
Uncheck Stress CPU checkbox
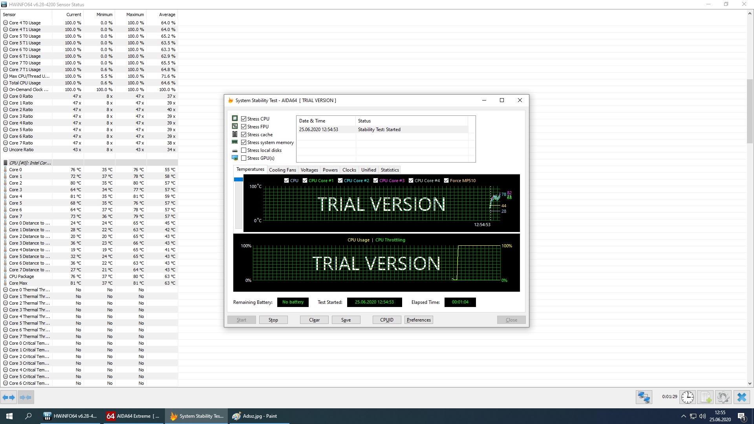[x=244, y=119]
